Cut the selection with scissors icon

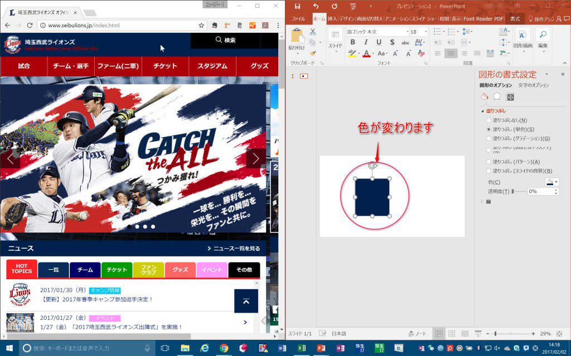click(312, 32)
